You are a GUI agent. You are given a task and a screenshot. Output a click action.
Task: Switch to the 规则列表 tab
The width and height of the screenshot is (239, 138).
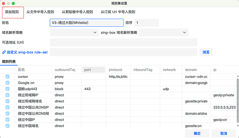pos(9,61)
